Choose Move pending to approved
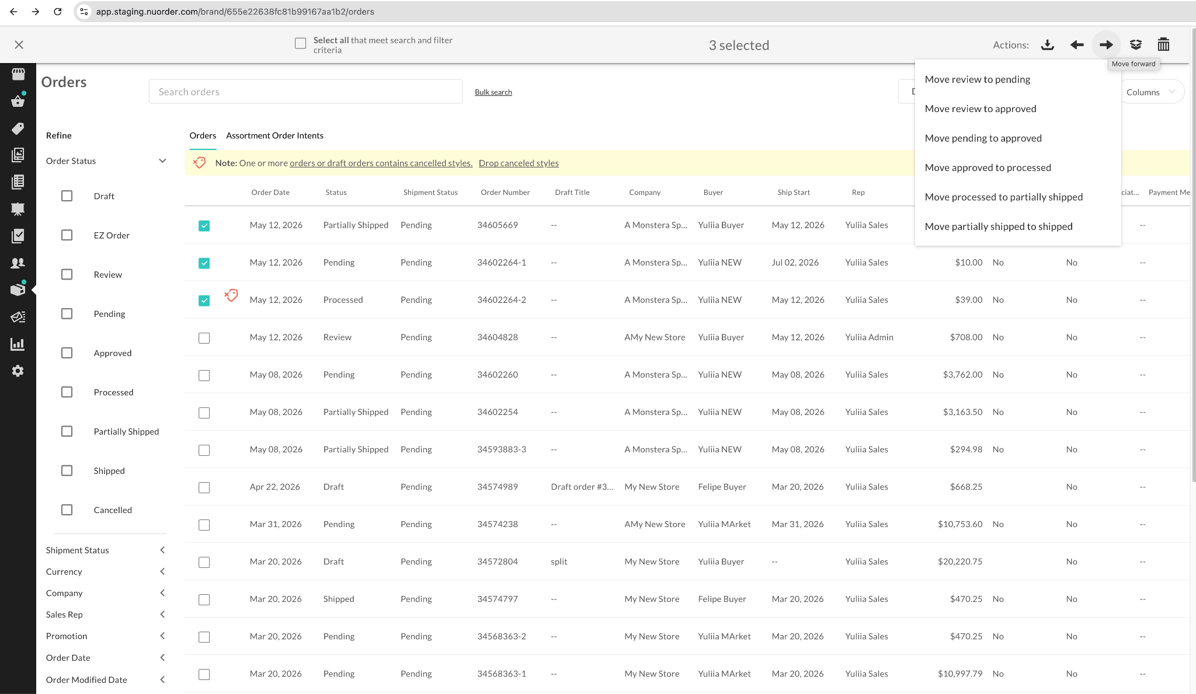Screen dimensions: 1196x694 [1018, 138]
